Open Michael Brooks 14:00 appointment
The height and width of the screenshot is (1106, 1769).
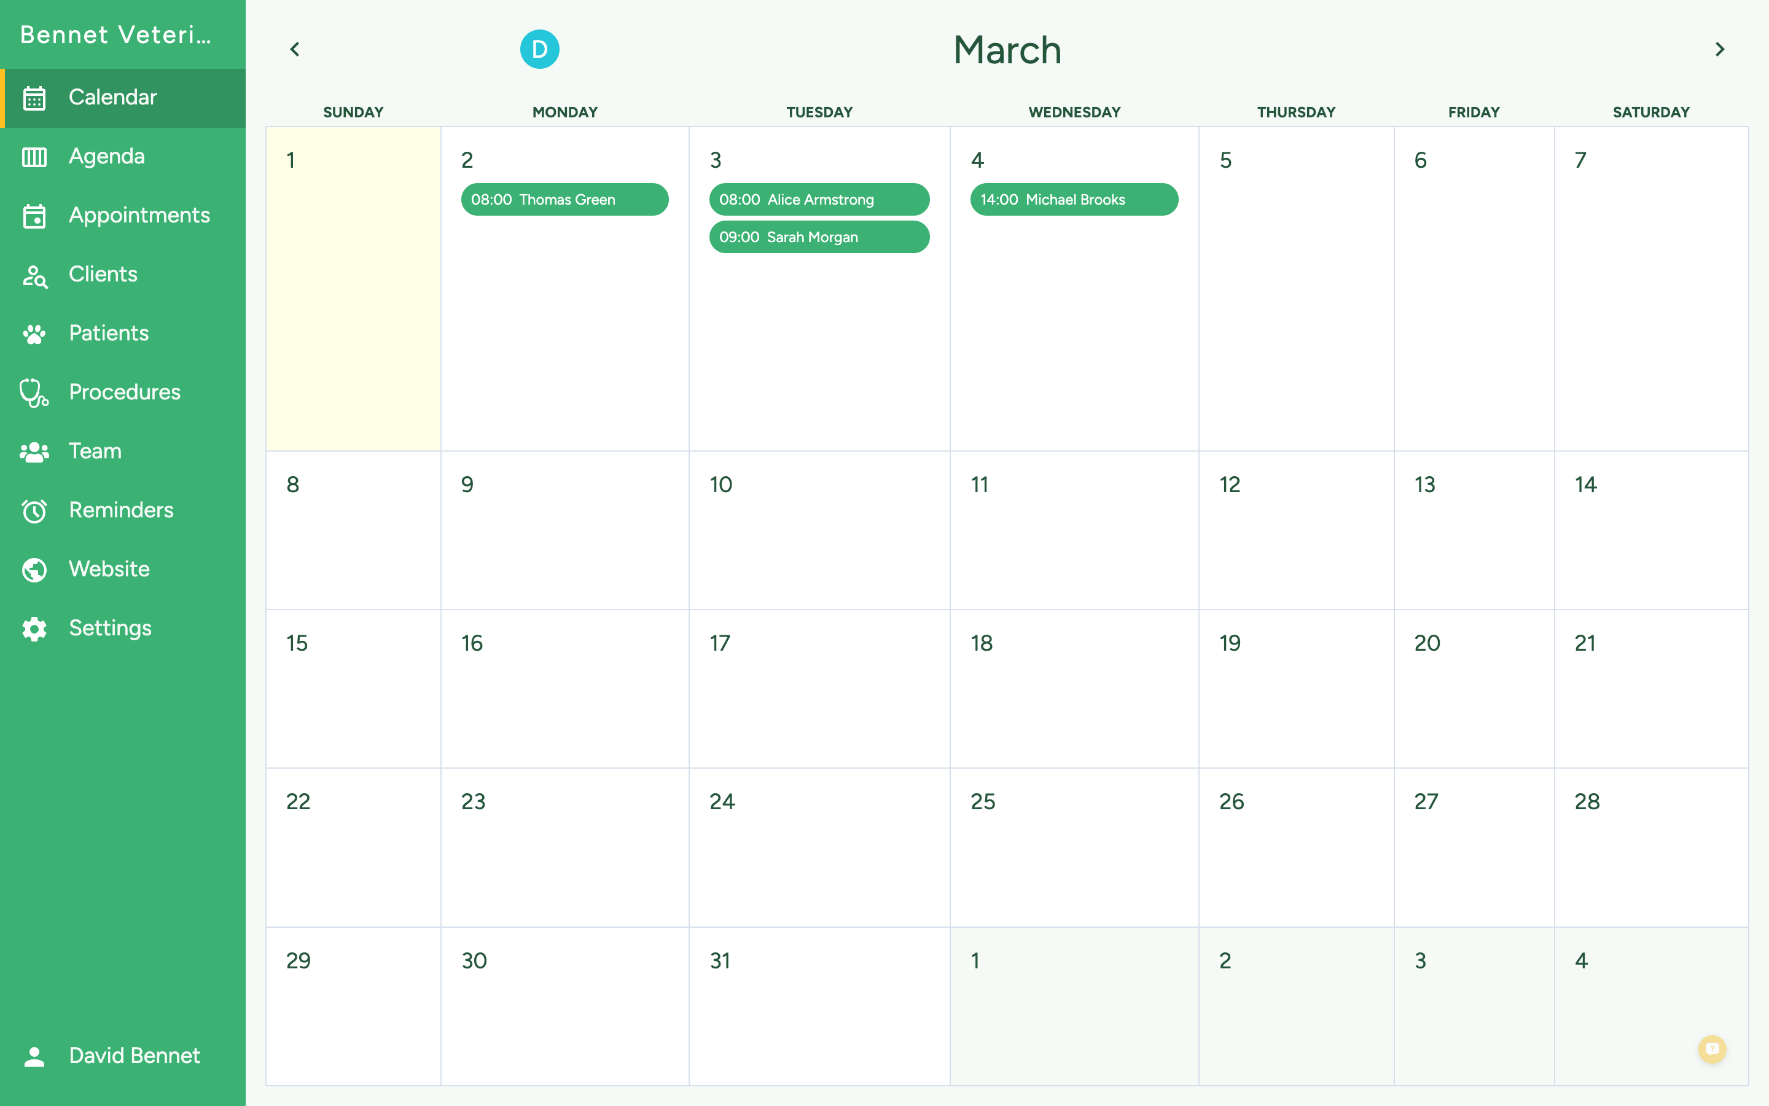[1073, 200]
